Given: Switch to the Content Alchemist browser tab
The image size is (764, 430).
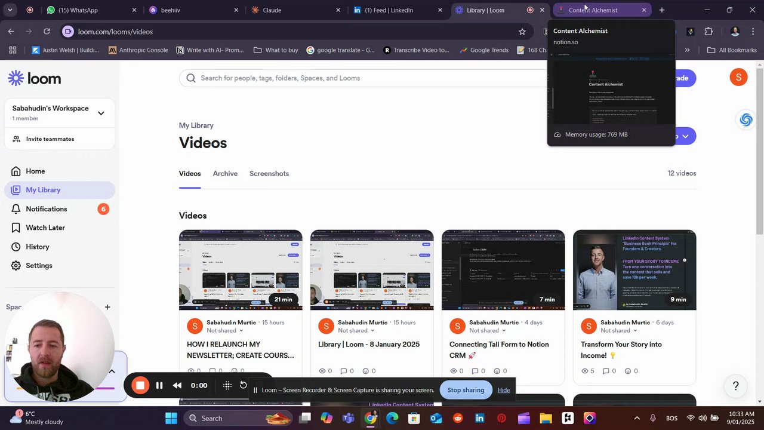Looking at the screenshot, I should [602, 10].
